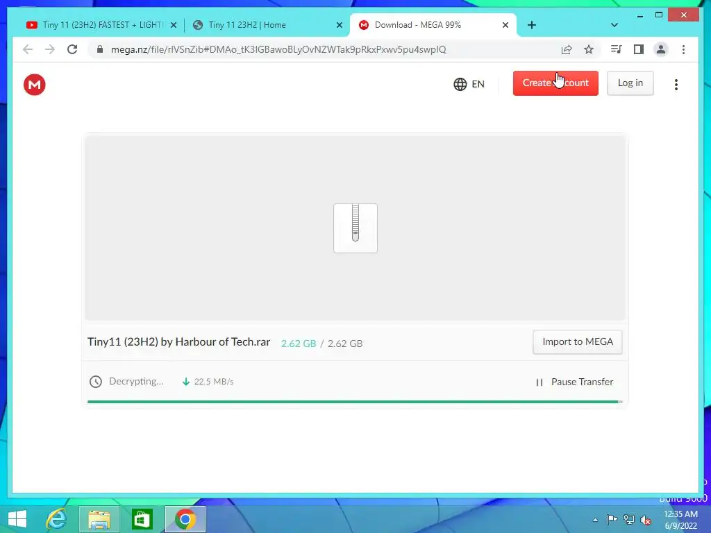The image size is (711, 533).
Task: Click the Action Center flag icon
Action: 612,519
